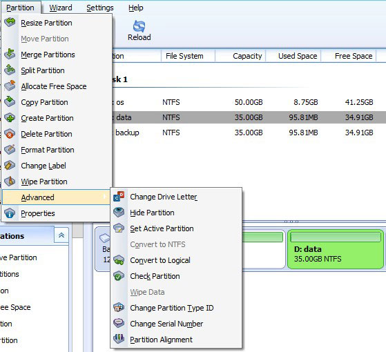Select the os partition row
386x352 pixels.
click(x=249, y=102)
